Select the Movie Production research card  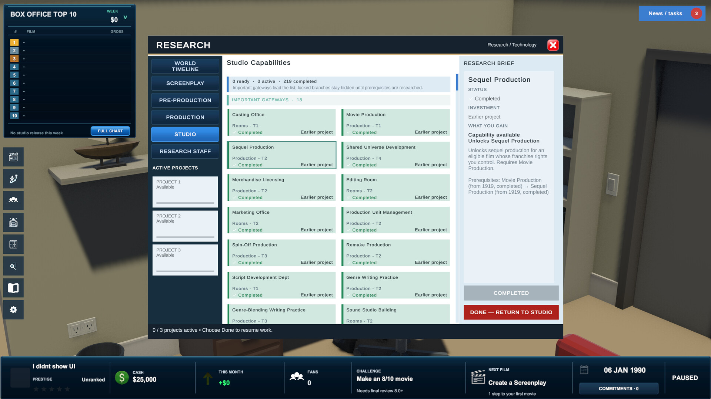point(395,122)
